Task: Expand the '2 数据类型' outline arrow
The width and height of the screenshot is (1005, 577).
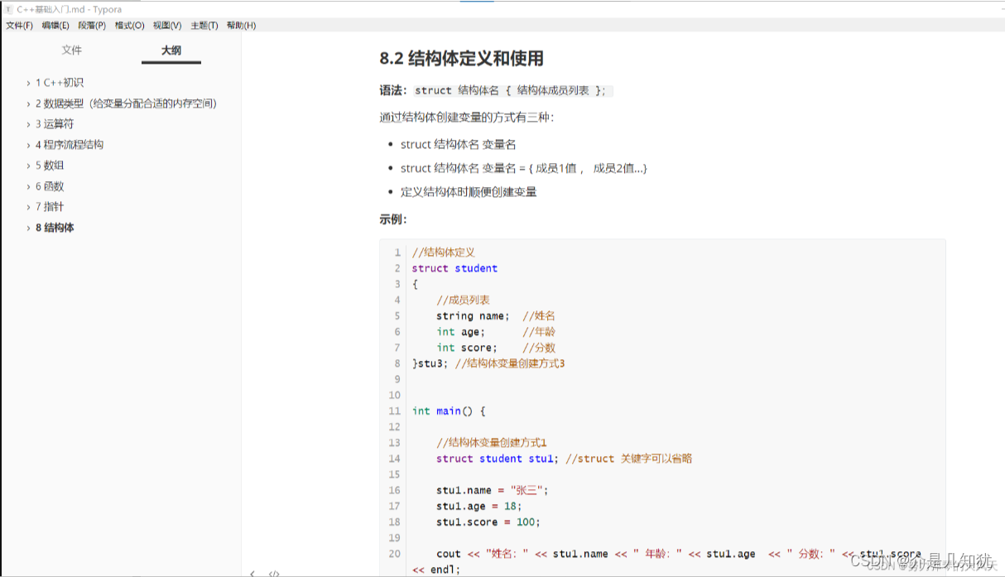Action: [28, 103]
